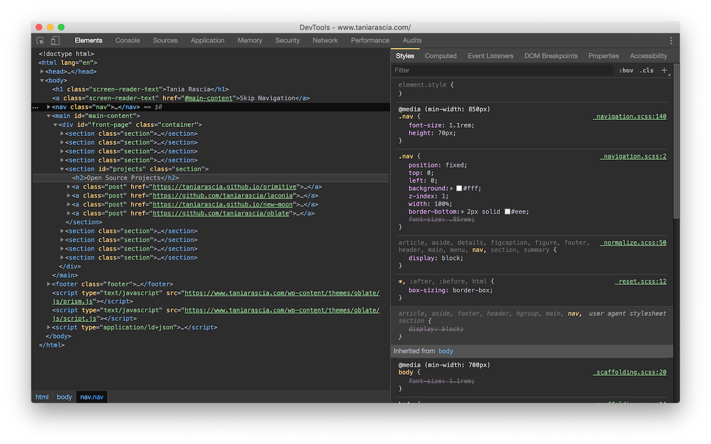Click the #eee border color swatch

(x=508, y=212)
